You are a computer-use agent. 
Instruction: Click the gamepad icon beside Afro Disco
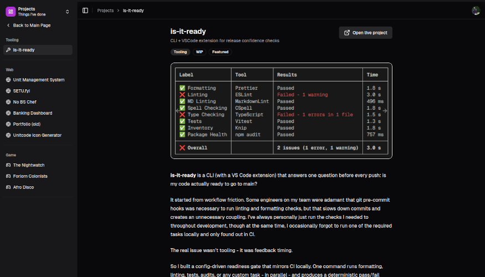tap(8, 187)
